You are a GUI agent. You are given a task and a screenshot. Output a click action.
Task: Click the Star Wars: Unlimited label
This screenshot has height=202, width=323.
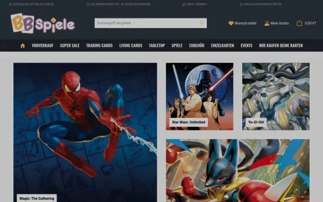coord(189,122)
